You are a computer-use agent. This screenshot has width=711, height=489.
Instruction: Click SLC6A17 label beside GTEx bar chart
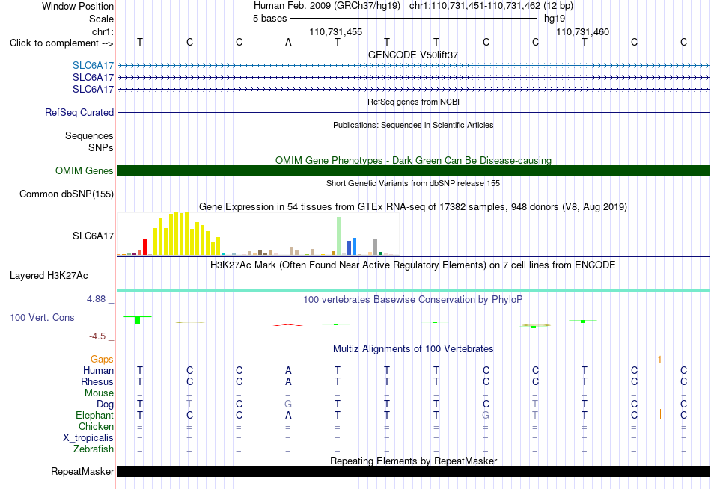tap(93, 236)
